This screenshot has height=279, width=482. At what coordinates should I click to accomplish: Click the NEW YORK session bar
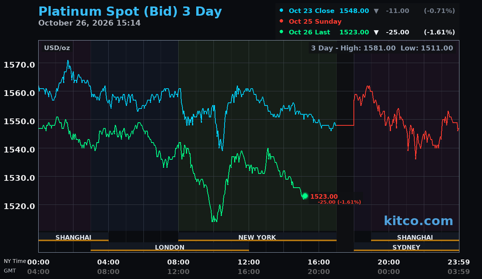pyautogui.click(x=257, y=237)
